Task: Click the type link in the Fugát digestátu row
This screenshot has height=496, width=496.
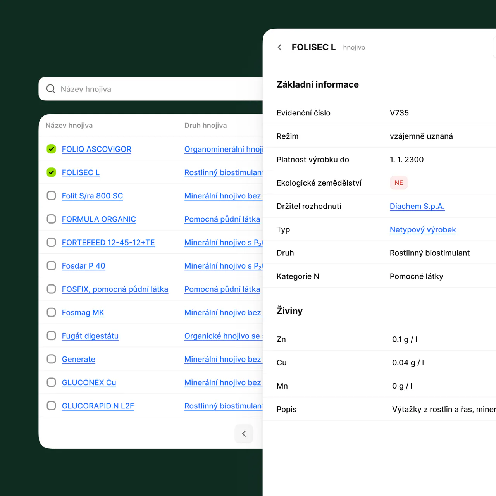Action: [x=224, y=336]
